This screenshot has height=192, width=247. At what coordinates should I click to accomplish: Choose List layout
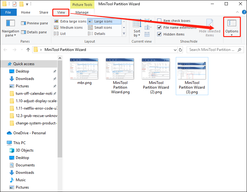[60, 34]
